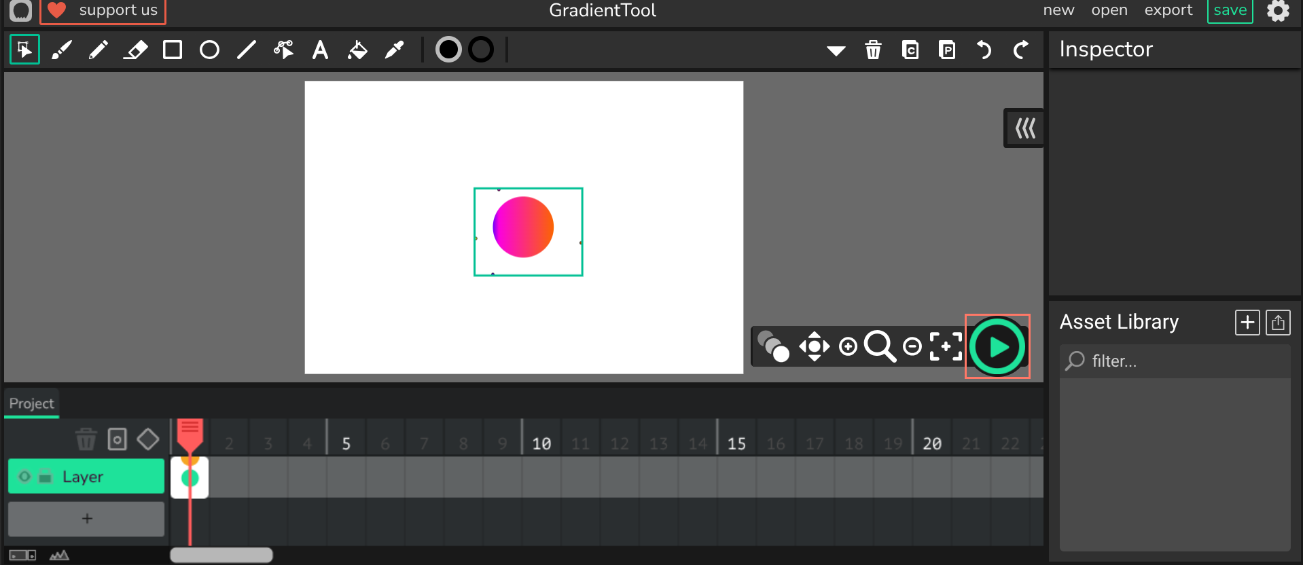Add a tween with the diamond icon
Image resolution: width=1303 pixels, height=565 pixels.
(x=147, y=439)
